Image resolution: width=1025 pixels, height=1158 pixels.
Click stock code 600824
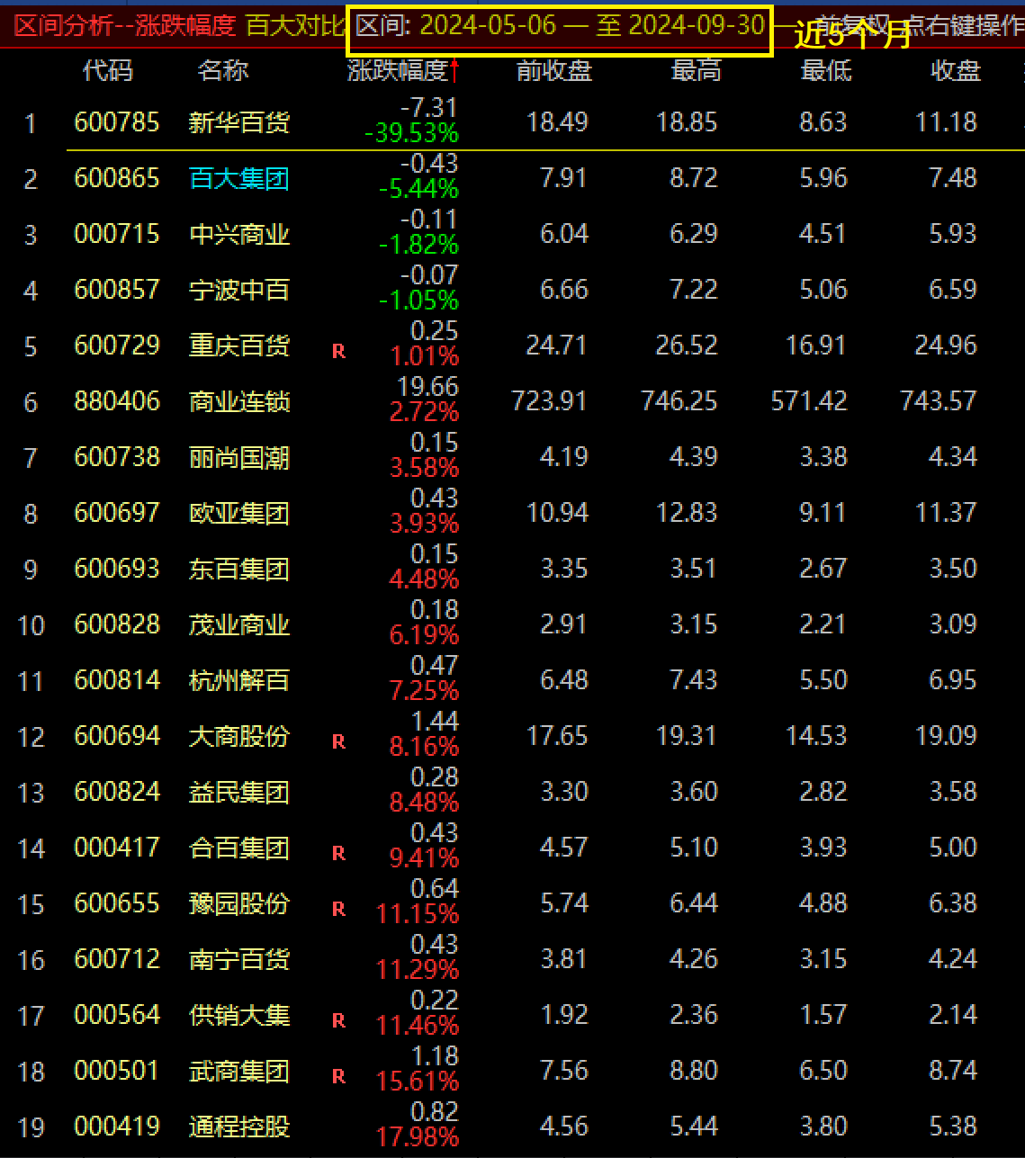click(x=117, y=792)
